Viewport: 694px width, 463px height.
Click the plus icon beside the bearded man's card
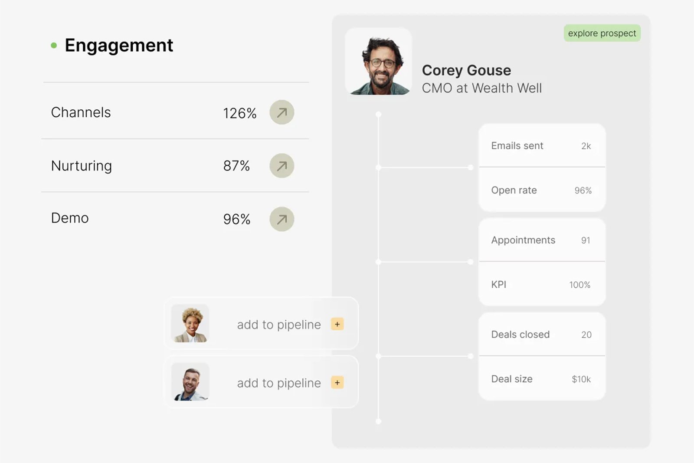pos(337,383)
